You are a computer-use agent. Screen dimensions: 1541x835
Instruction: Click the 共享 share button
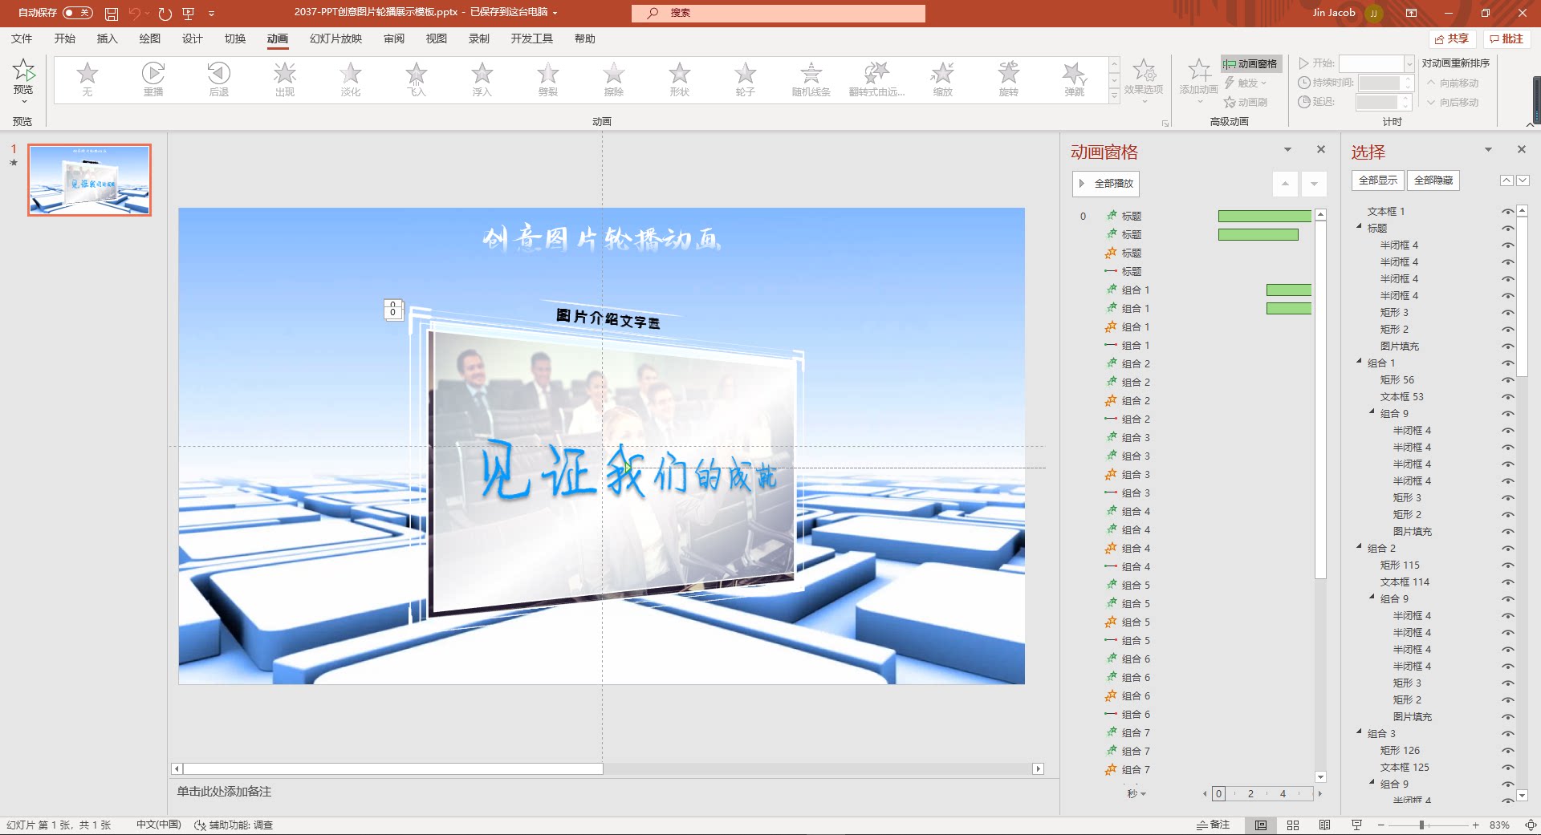coord(1452,39)
